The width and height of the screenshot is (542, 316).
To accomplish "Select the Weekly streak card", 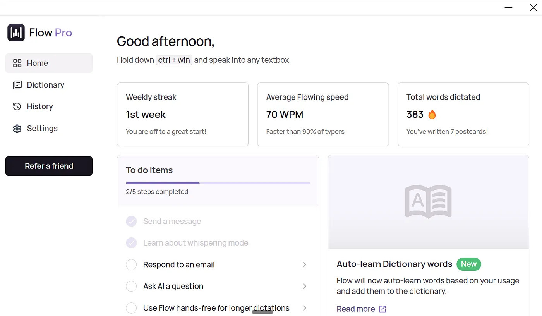I will [x=183, y=114].
